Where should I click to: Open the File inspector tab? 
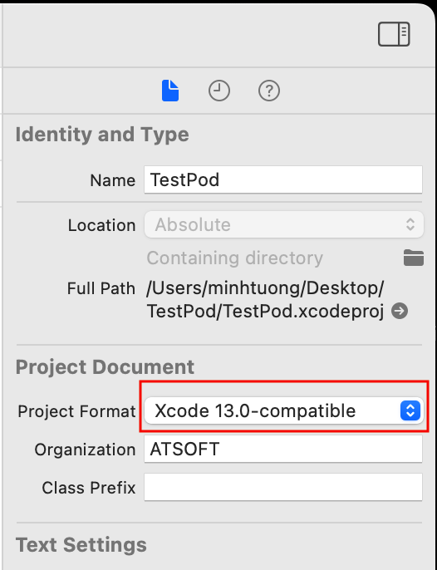click(170, 91)
